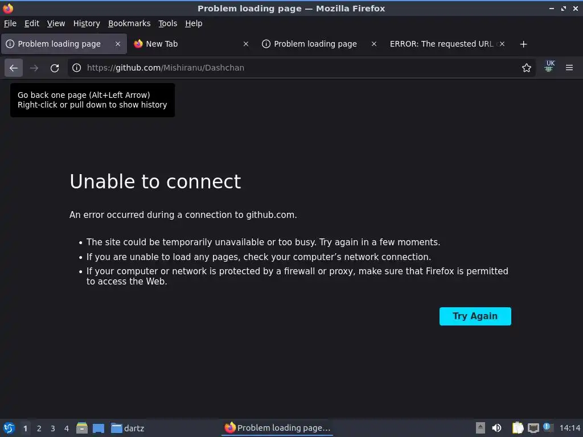Screen dimensions: 583x437
Task: Open the UK extension icon in toolbar
Action: point(549,66)
